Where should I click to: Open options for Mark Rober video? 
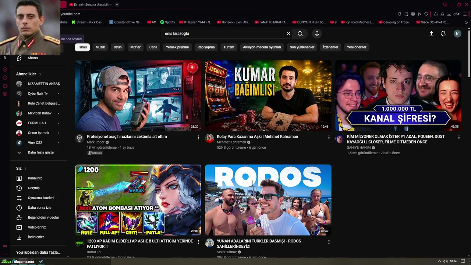[x=199, y=137]
